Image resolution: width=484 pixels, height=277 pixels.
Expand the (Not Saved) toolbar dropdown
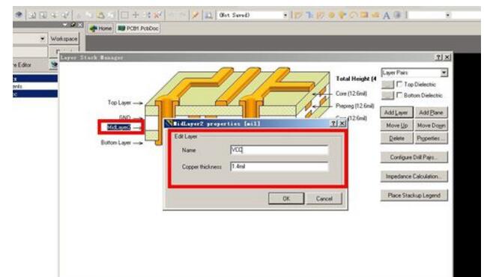click(285, 15)
